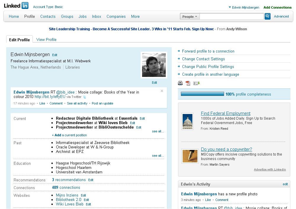This screenshot has height=209, width=296.
Task: Open the People search type dropdown
Action: coord(189,16)
